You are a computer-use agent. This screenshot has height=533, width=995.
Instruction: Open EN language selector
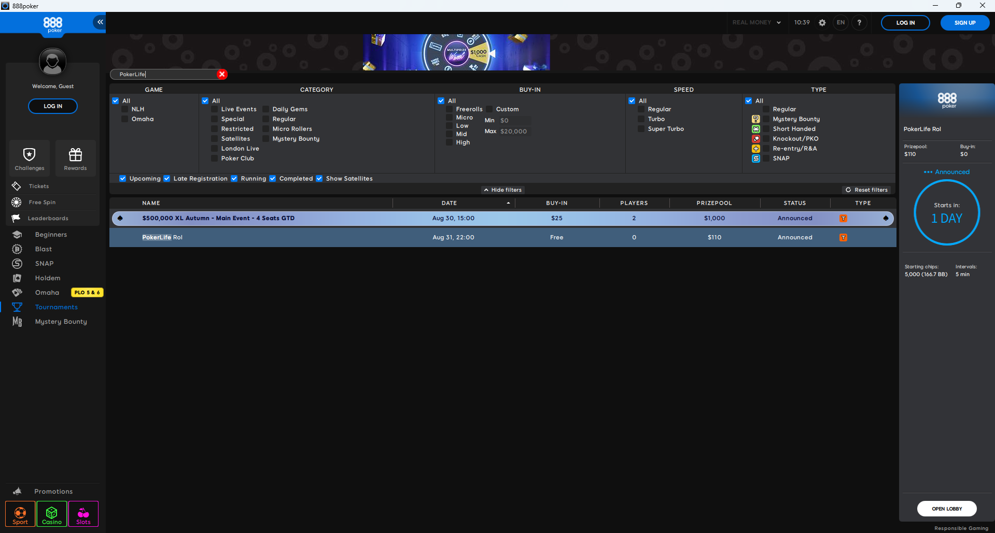pos(840,23)
